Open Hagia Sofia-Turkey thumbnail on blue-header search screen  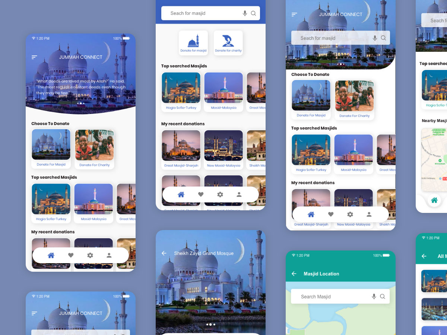(181, 92)
